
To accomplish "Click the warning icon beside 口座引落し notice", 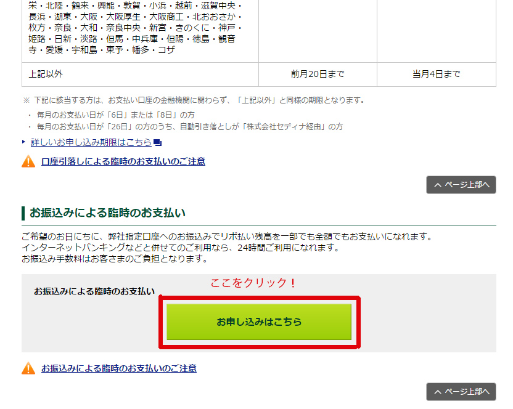I will pos(28,161).
